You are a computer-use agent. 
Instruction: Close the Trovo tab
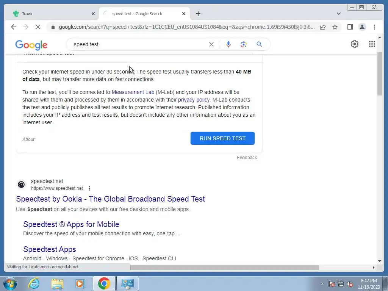tap(93, 14)
